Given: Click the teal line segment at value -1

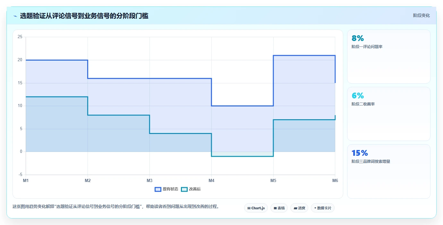Looking at the screenshot, I should (242, 156).
